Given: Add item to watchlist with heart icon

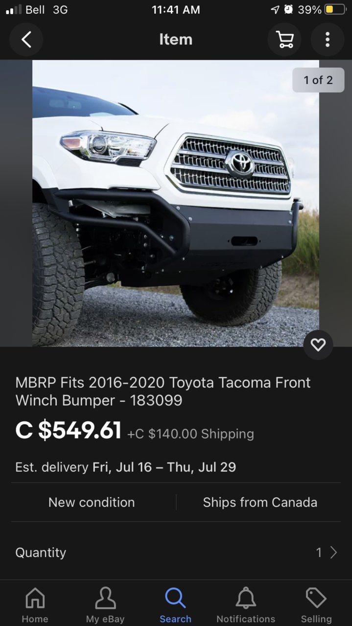Looking at the screenshot, I should 318,345.
